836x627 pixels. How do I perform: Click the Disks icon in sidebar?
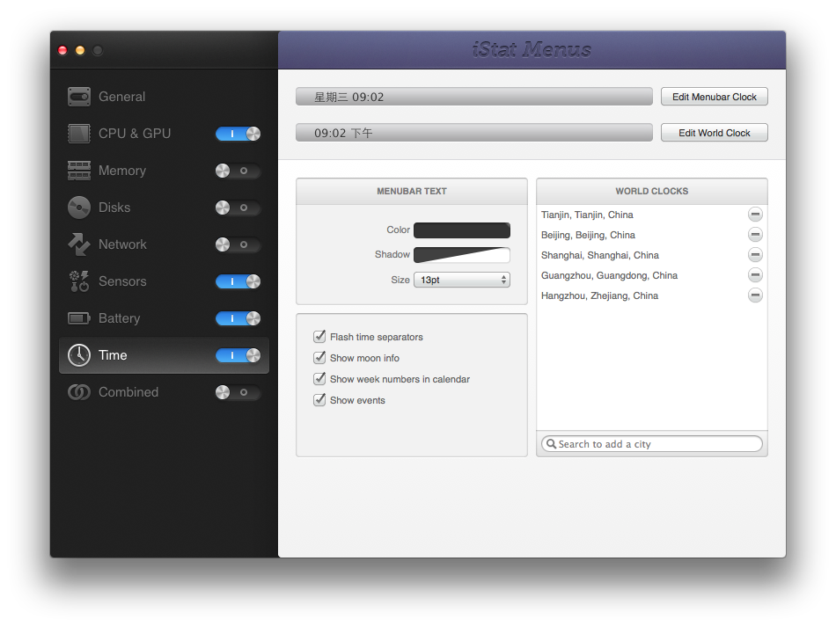pyautogui.click(x=79, y=208)
